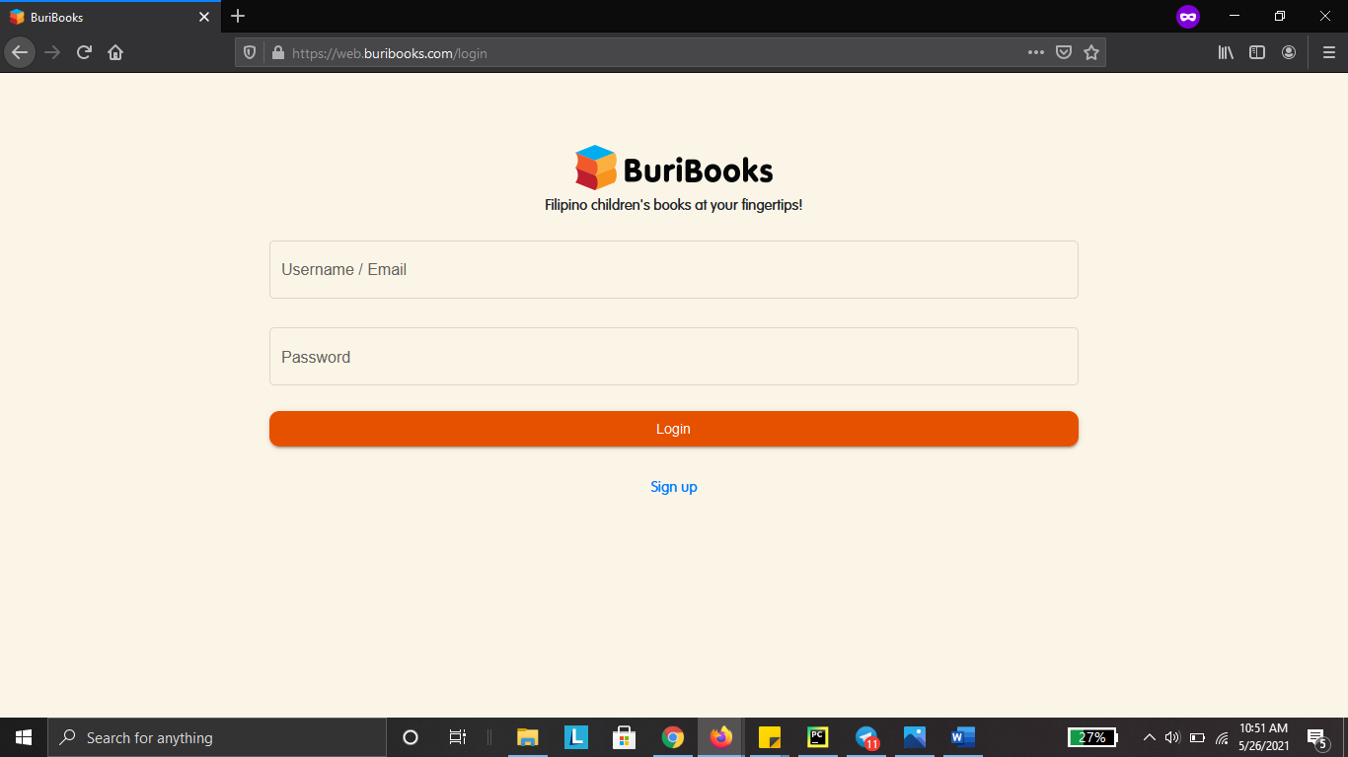View site security info via padlock icon
Screen dimensions: 1348x757
coord(277,53)
